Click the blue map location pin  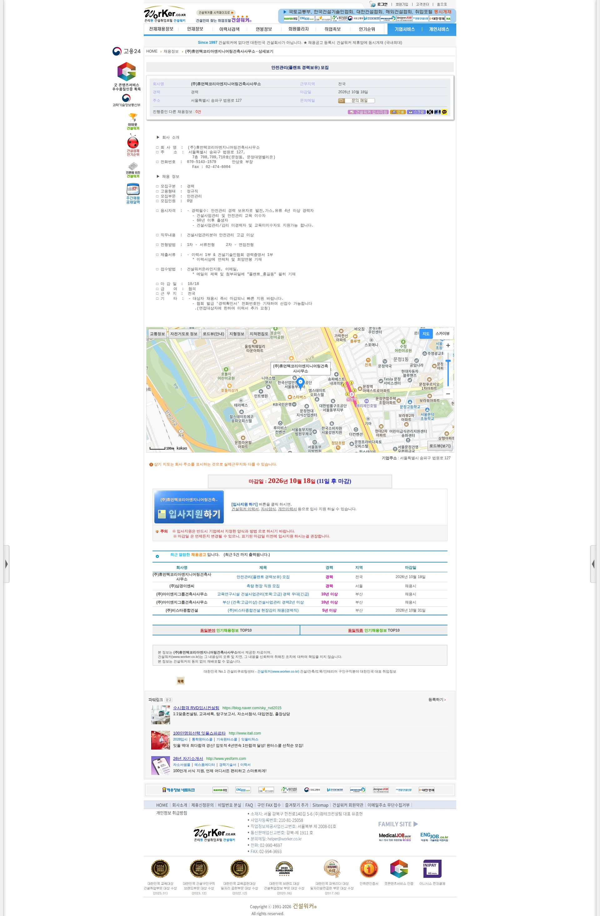click(x=301, y=383)
